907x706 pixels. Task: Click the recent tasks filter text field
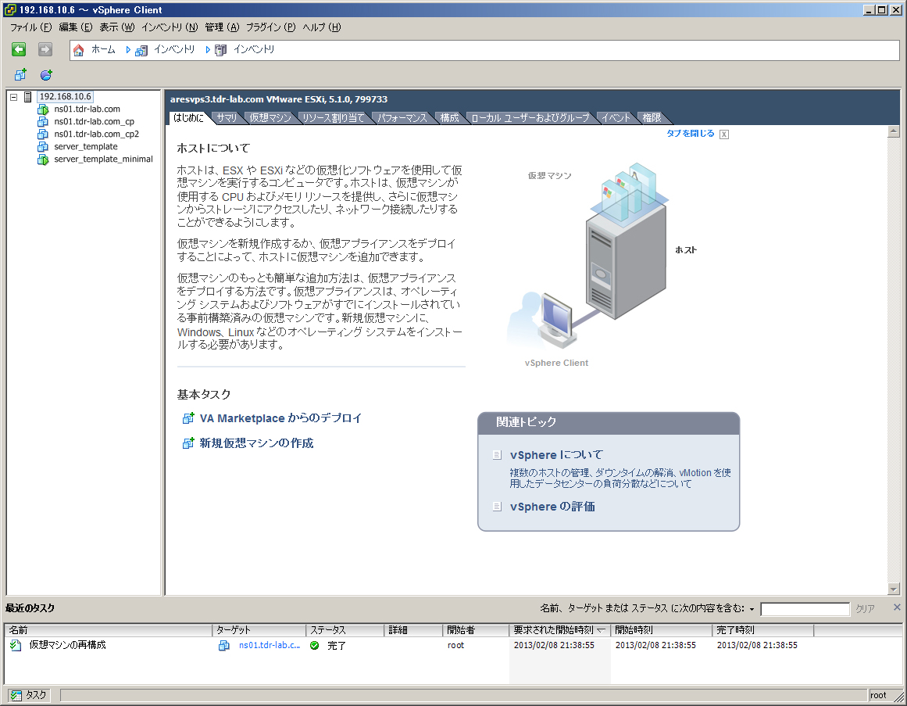coord(805,609)
